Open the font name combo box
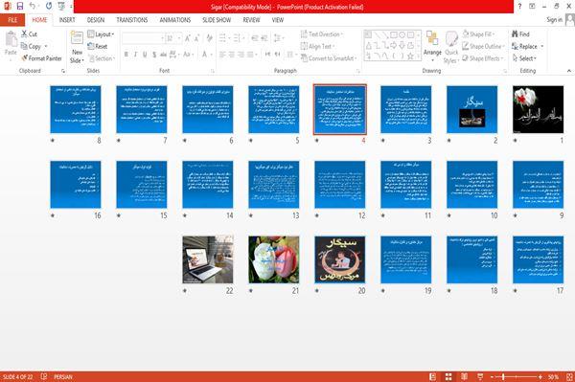 143,38
